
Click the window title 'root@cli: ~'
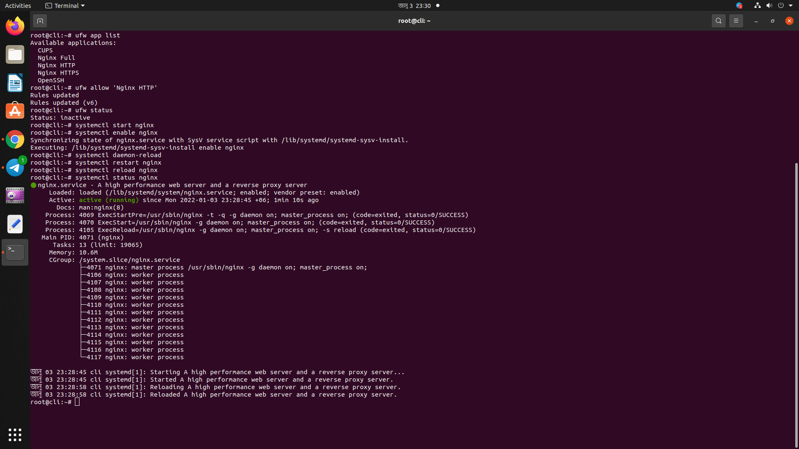click(x=414, y=21)
